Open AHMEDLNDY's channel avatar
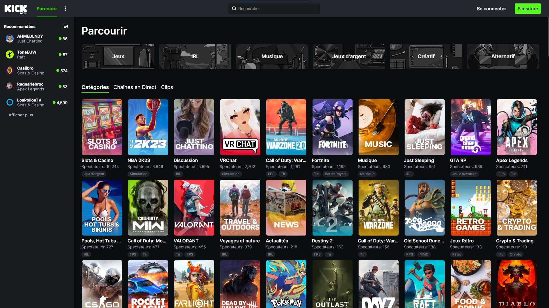549x308 pixels. (10, 38)
